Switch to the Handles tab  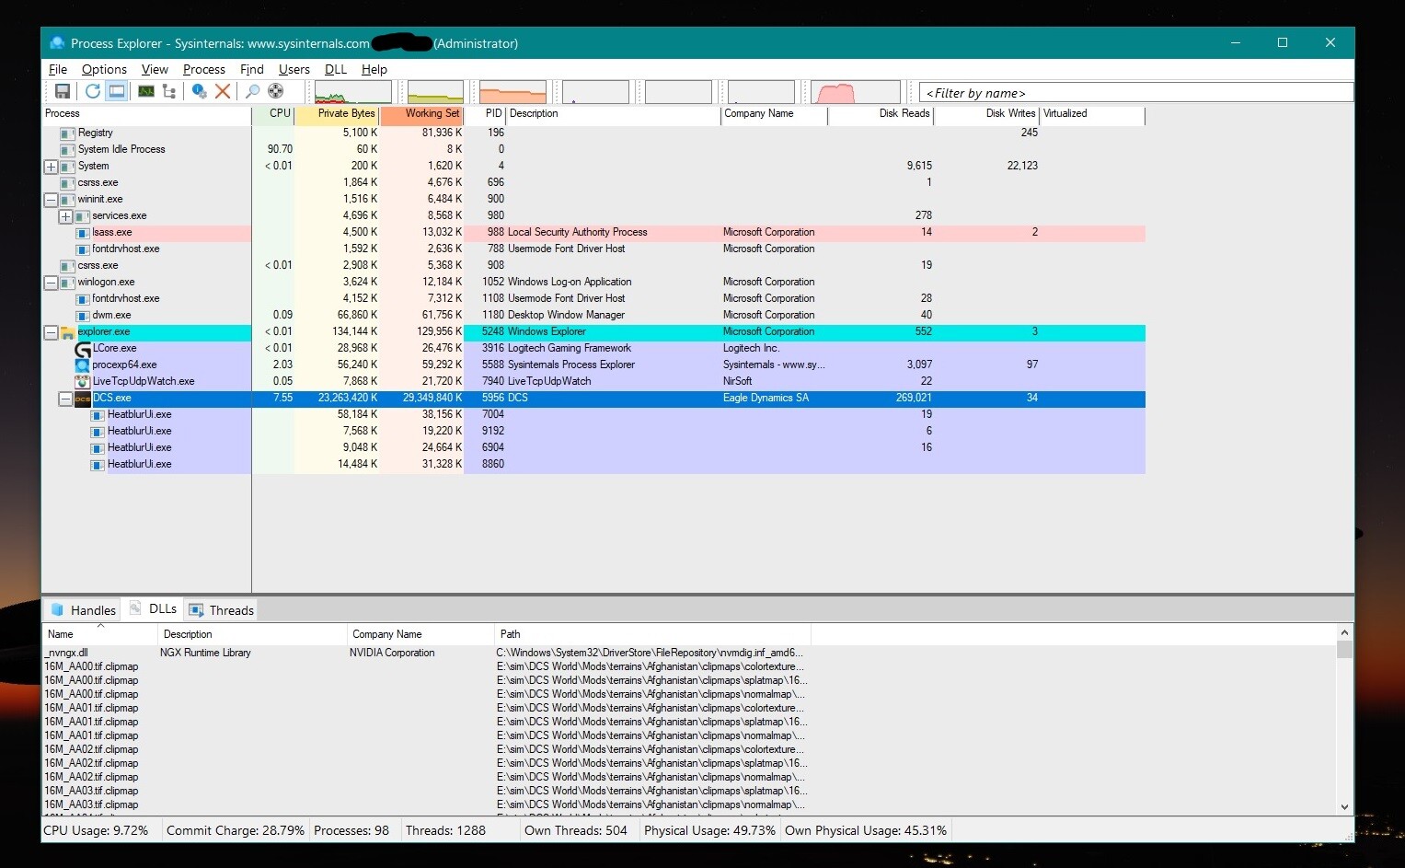[84, 610]
